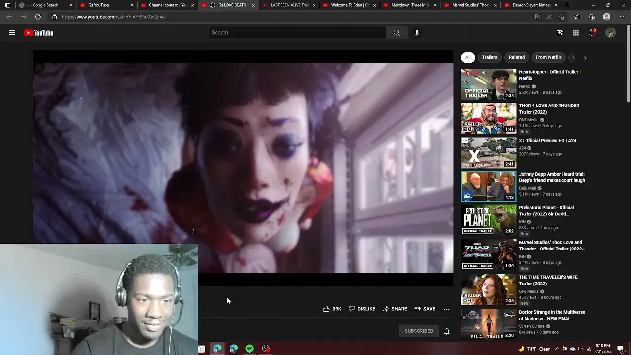Save the video to a playlist
631x355 pixels.
[425, 309]
